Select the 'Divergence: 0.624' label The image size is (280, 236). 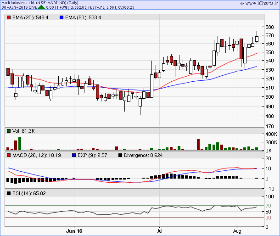click(143, 155)
